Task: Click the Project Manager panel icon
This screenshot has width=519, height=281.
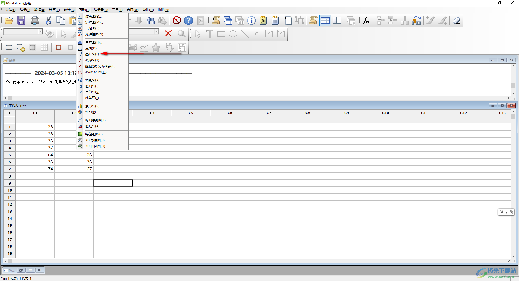Action: tap(337, 21)
